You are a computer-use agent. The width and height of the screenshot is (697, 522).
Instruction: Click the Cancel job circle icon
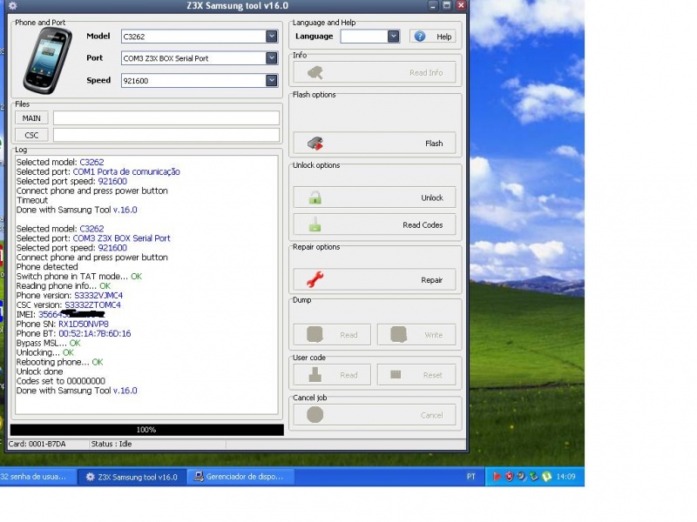[315, 415]
